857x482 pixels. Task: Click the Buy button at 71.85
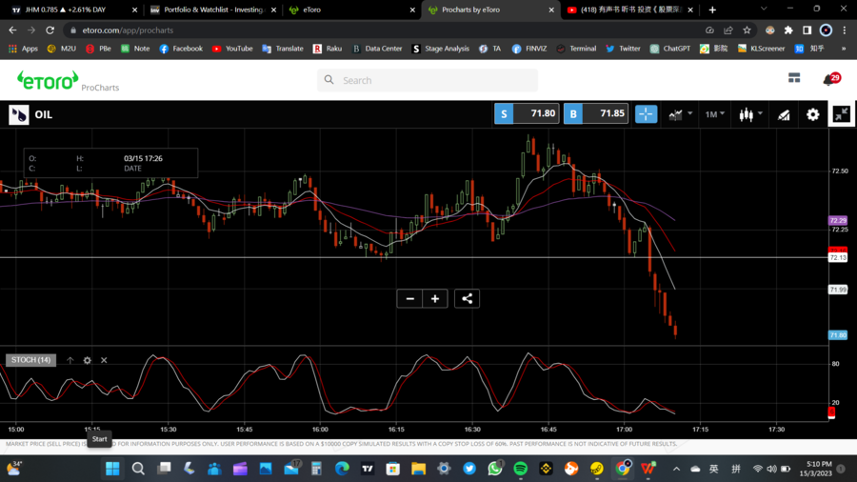tap(596, 113)
